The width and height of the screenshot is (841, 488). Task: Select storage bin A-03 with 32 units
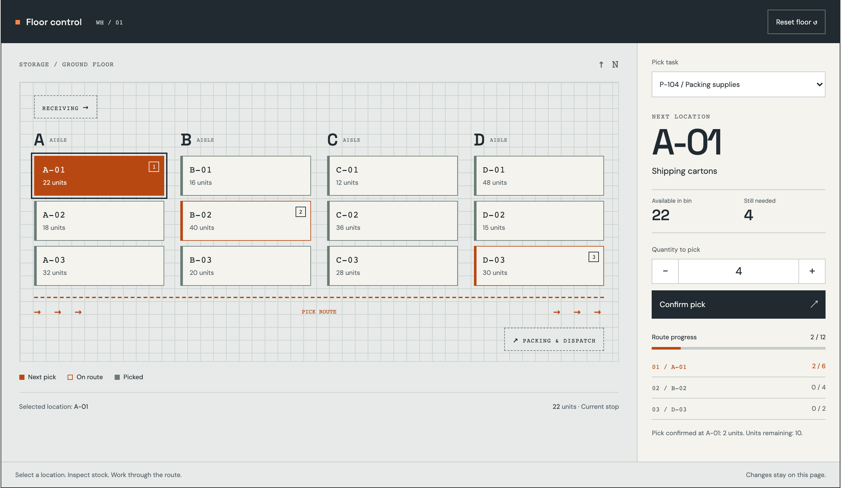(x=99, y=266)
